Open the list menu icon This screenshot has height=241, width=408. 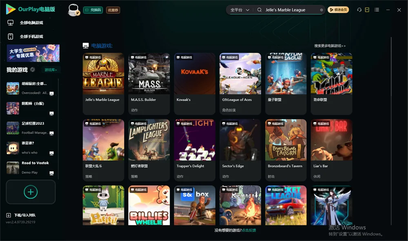coord(377,10)
